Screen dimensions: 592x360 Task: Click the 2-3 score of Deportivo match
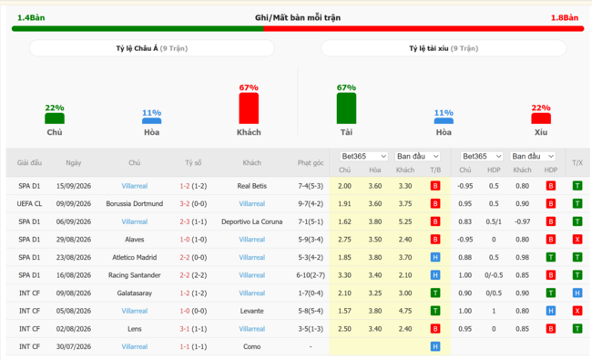coord(185,221)
